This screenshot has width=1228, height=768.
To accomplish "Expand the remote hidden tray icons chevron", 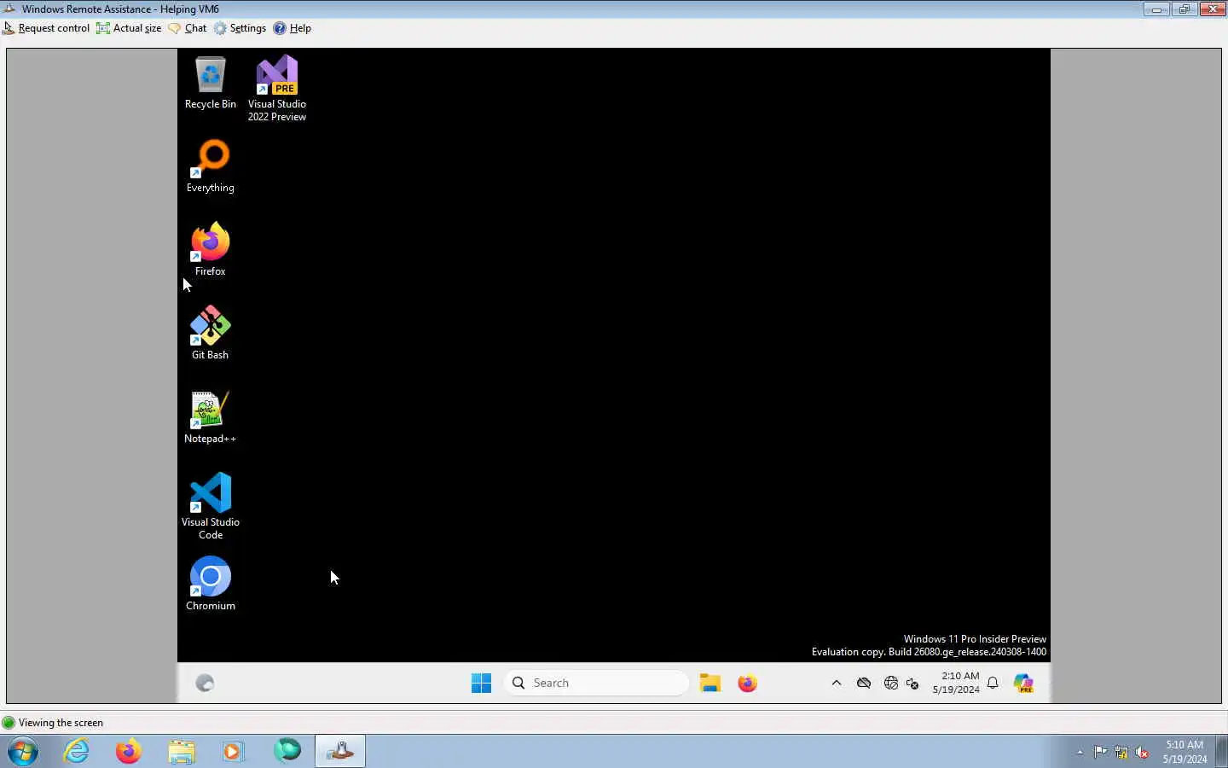I will (837, 683).
